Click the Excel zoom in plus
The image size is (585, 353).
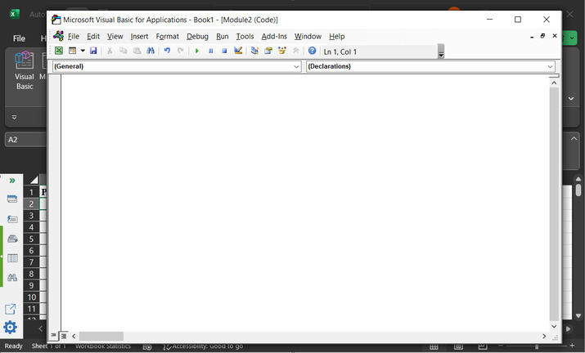click(572, 346)
